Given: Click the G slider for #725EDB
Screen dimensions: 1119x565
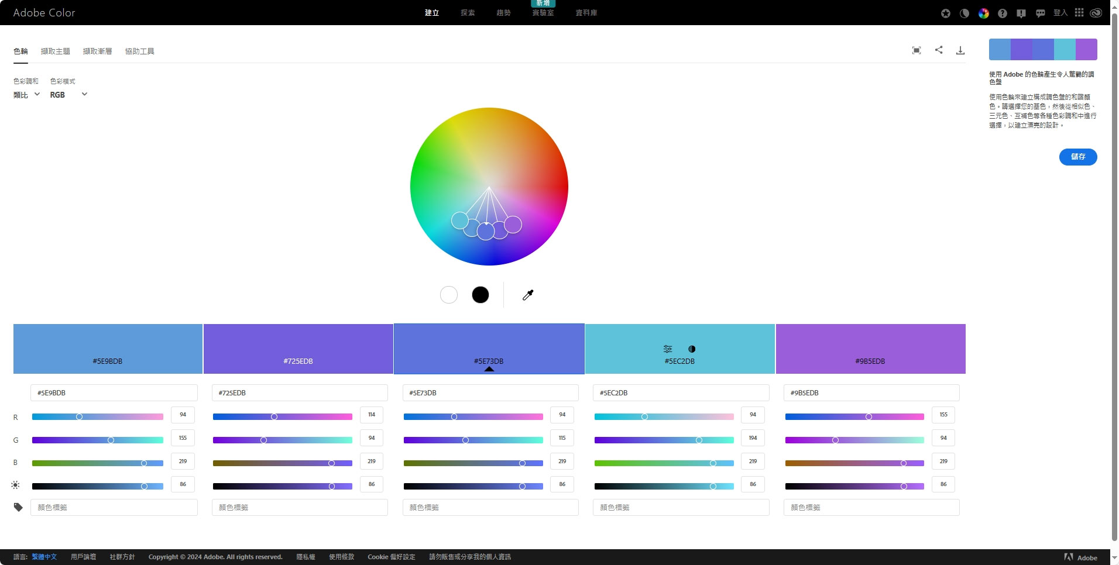Looking at the screenshot, I should click(283, 440).
